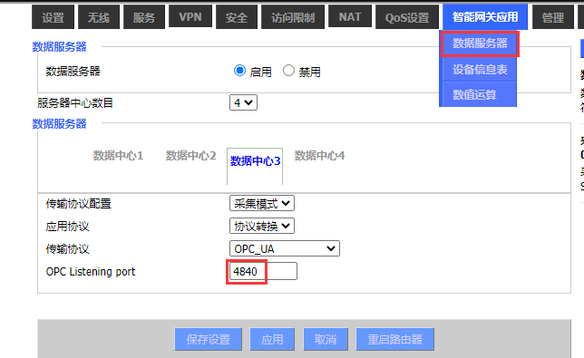Click the OPC Listening port field
The height and width of the screenshot is (358, 584).
(263, 271)
